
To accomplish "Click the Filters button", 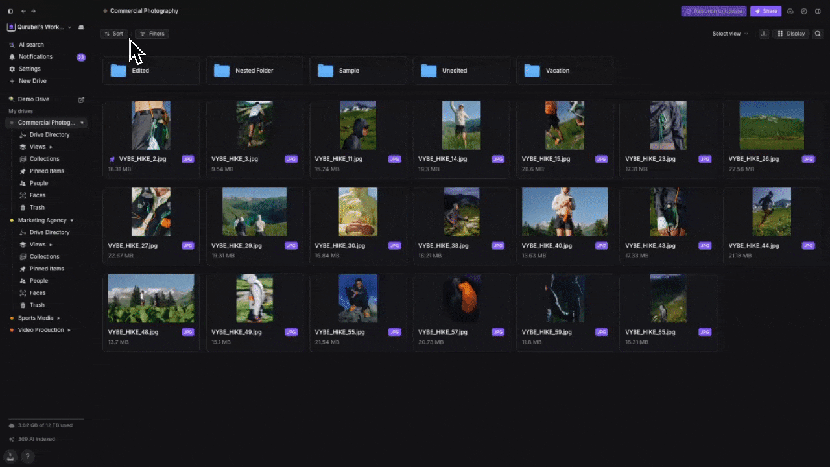I will (152, 34).
